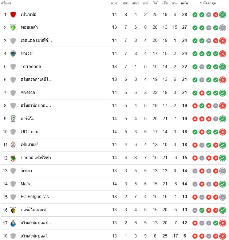Click row 18's latest loss icon

point(222,236)
